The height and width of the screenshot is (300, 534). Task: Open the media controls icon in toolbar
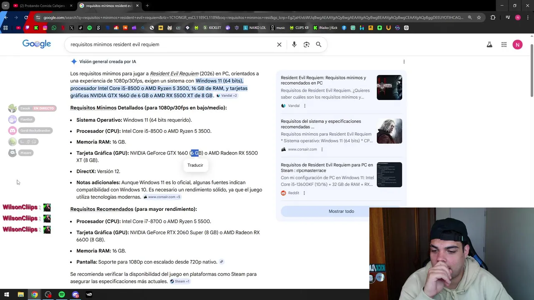point(508,17)
